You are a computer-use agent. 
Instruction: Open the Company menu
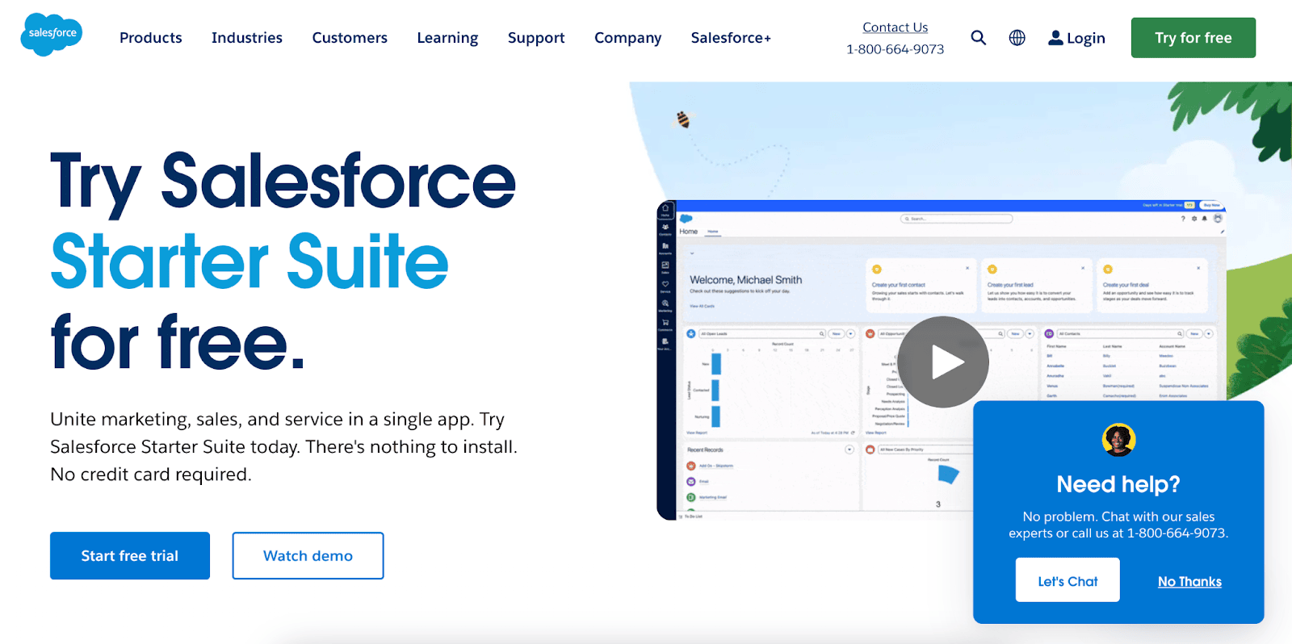(627, 38)
